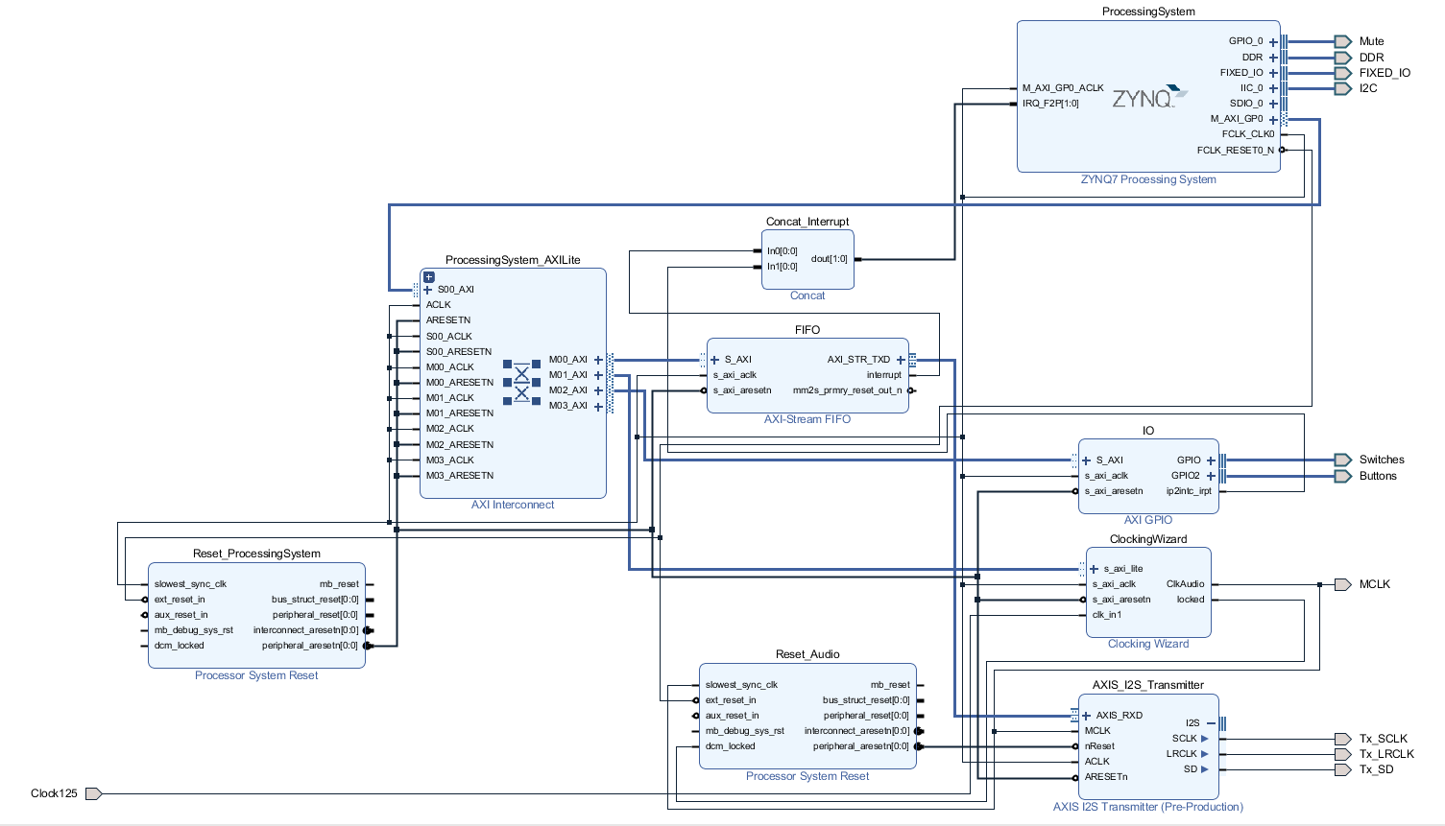Expand SDIO_0 interface on ZYNQ block

(x=1273, y=104)
